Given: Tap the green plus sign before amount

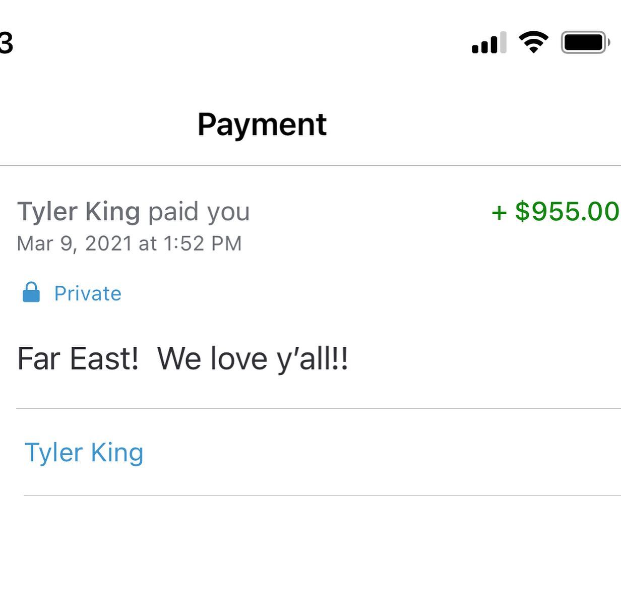Looking at the screenshot, I should click(x=499, y=212).
